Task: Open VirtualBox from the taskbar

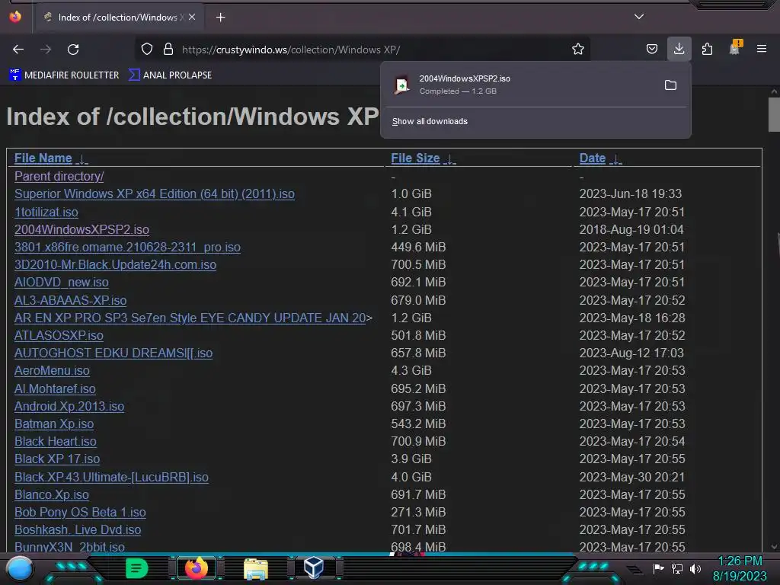Action: point(314,567)
